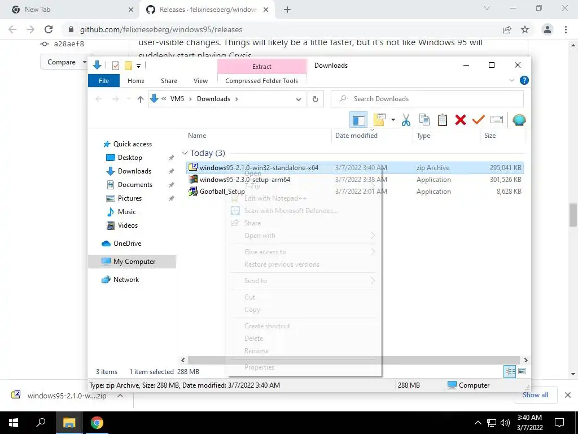Switch to the Home ribbon tab
Viewport: 578px width, 434px height.
pyautogui.click(x=135, y=80)
